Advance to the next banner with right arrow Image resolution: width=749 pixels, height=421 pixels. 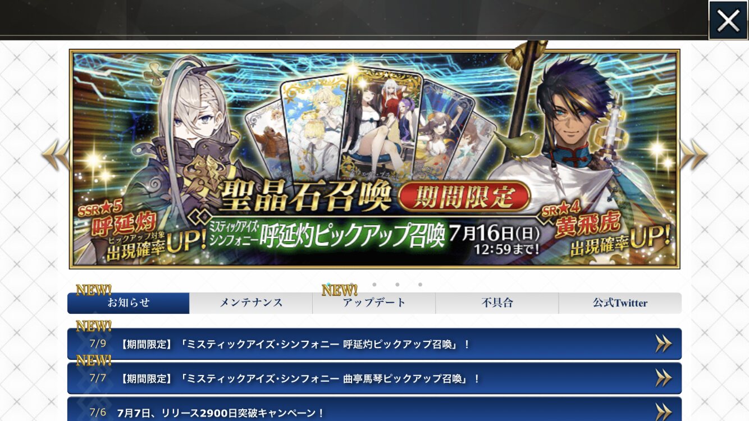point(693,155)
